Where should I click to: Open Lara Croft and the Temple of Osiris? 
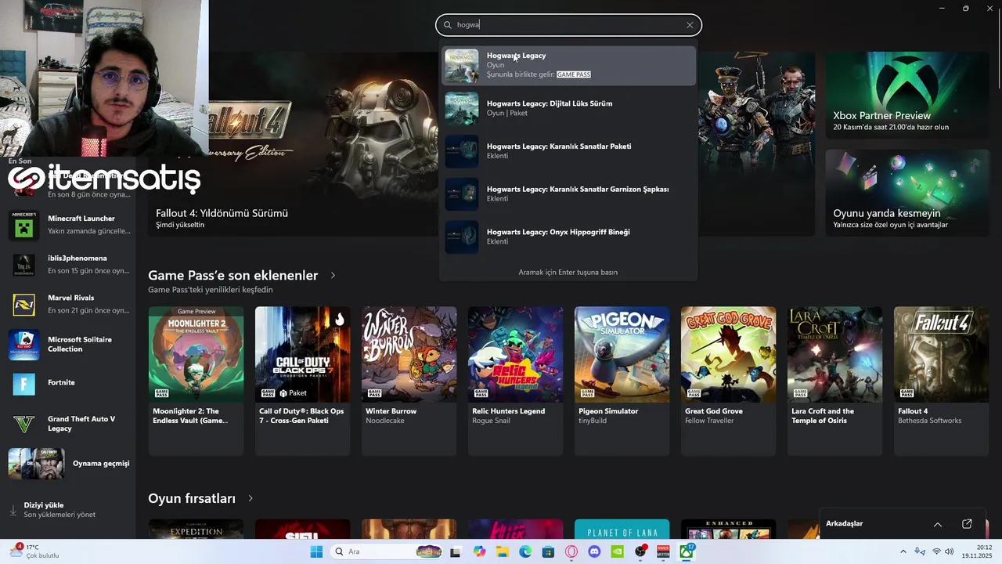click(834, 381)
